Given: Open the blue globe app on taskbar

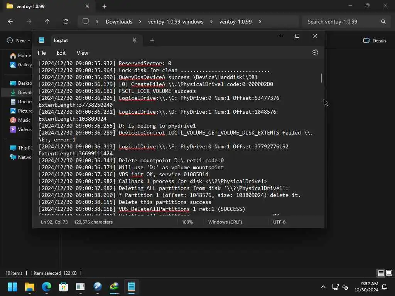Looking at the screenshot, I should 98,287.
